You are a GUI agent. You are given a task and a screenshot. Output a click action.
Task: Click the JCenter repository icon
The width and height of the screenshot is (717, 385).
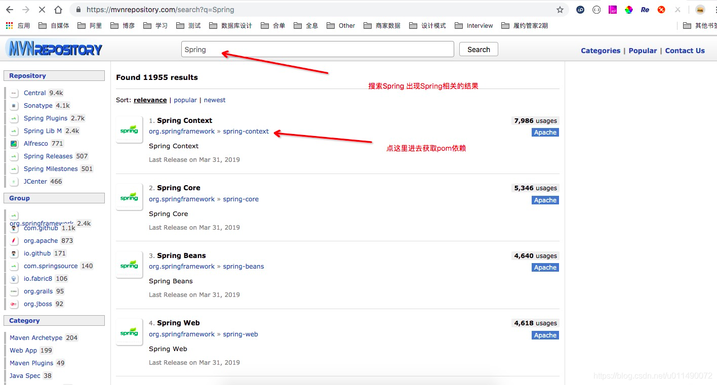click(14, 182)
